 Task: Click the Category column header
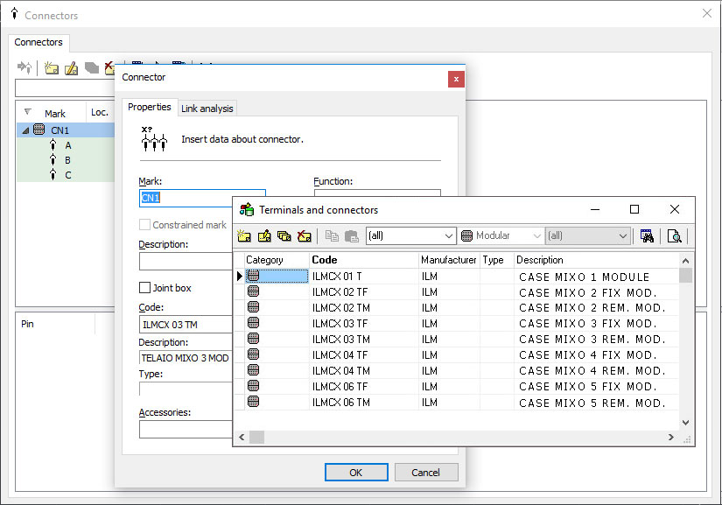pos(277,260)
